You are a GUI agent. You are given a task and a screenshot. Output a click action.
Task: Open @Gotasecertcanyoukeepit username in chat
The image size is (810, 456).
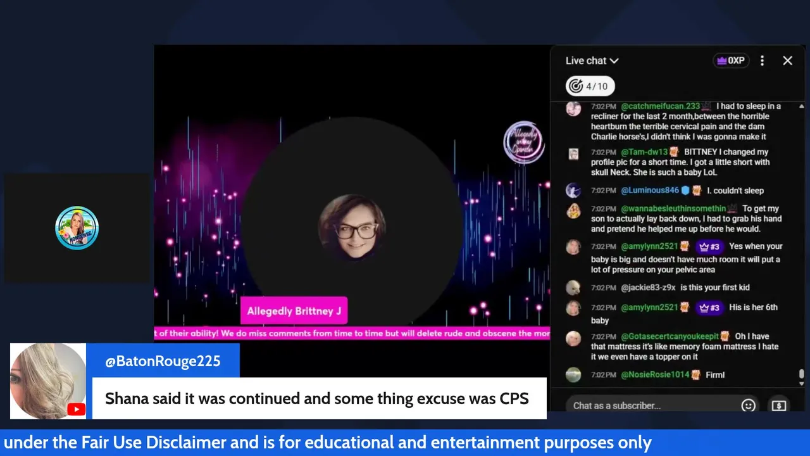click(670, 336)
